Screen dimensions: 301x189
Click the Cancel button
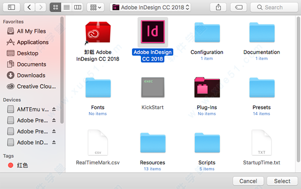pos(248,181)
